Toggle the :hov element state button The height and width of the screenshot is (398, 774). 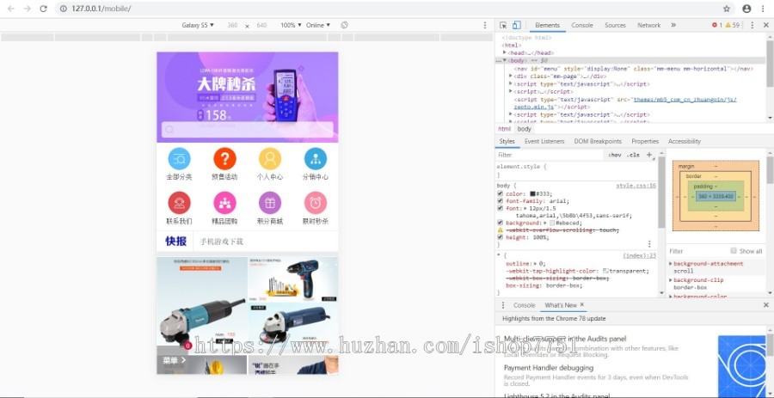[615, 155]
